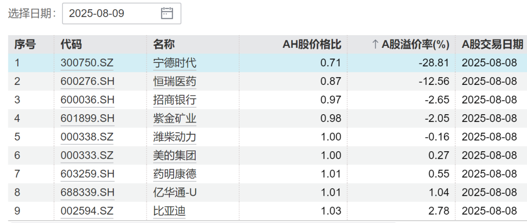Open stock code link 600276.SH
Image resolution: width=527 pixels, height=223 pixels.
pyautogui.click(x=87, y=81)
